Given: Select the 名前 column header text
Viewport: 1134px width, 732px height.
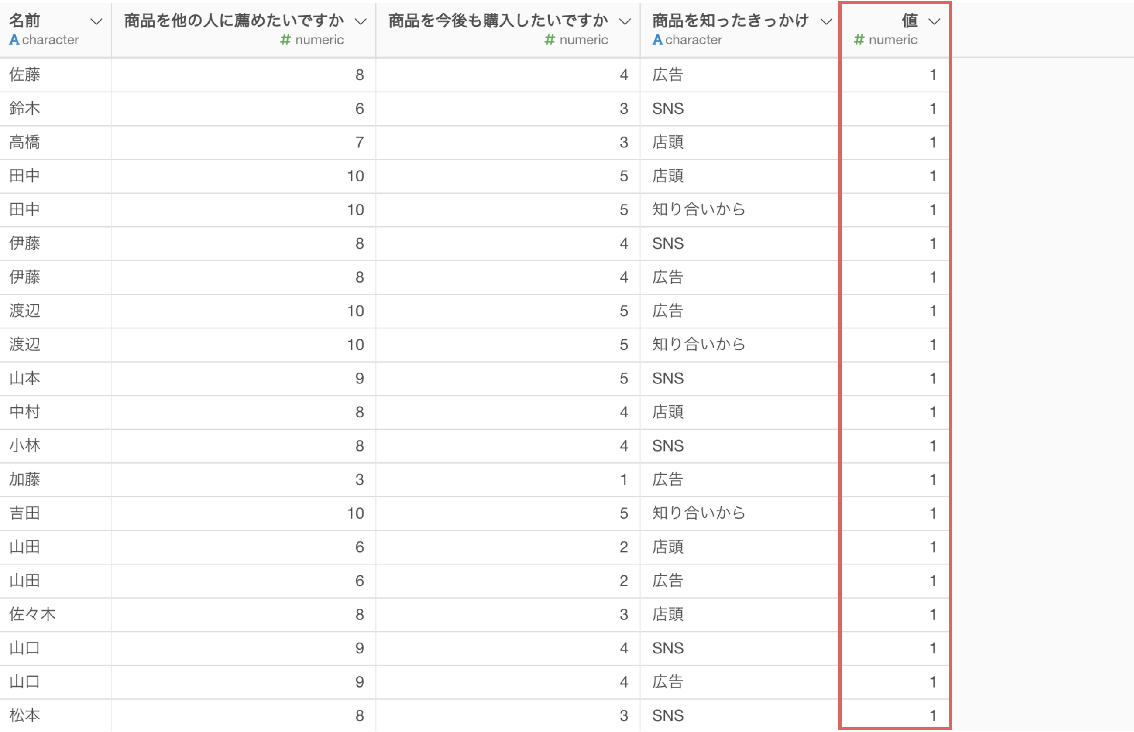Looking at the screenshot, I should [25, 21].
